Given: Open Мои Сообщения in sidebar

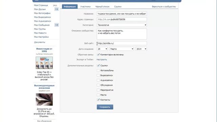Looking at the screenshot, I should coord(42,25).
